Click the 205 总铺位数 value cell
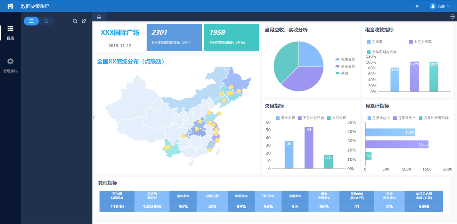This screenshot has height=224, width=457. [x=212, y=207]
